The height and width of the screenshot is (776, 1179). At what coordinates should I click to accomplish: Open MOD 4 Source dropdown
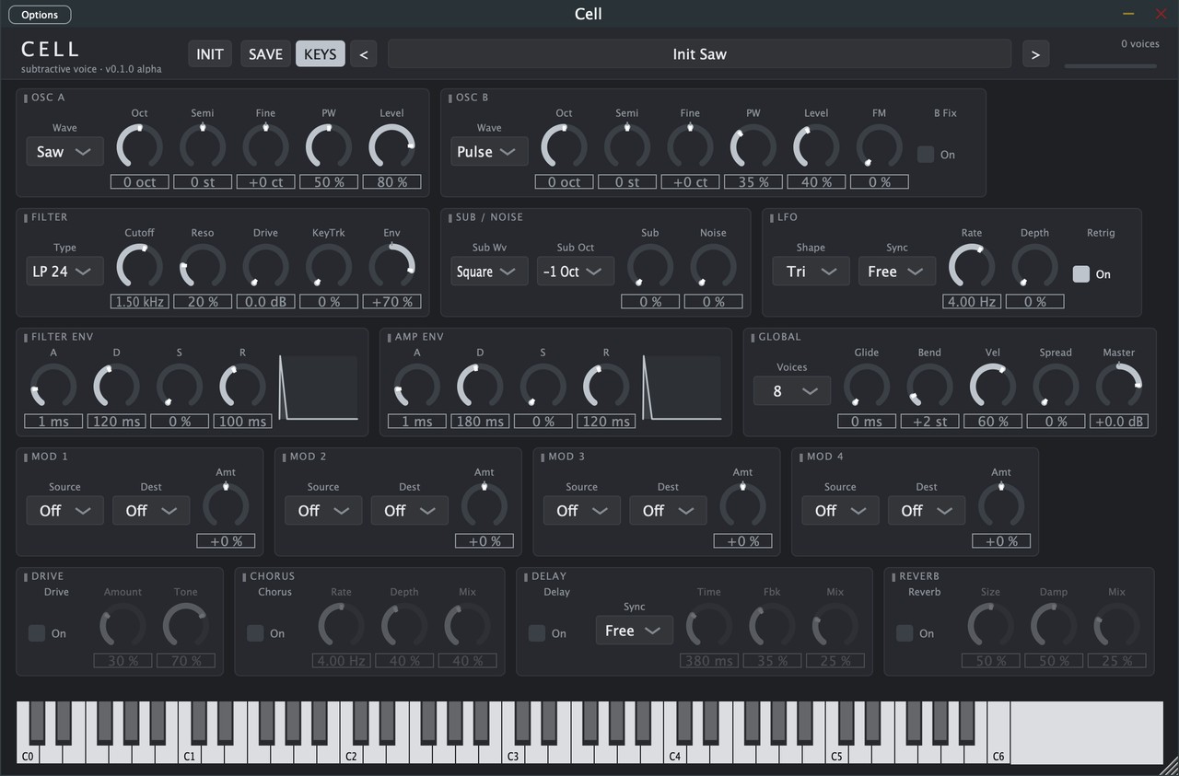(x=840, y=511)
